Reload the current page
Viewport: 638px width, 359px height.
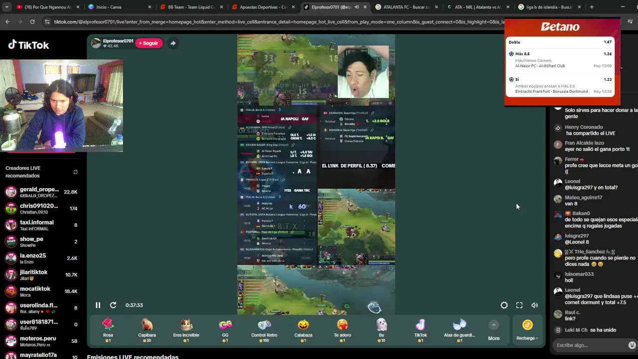click(x=32, y=22)
